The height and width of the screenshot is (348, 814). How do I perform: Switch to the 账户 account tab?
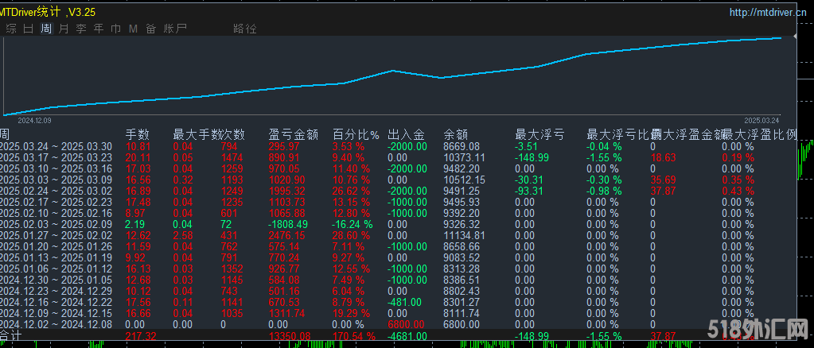click(175, 29)
